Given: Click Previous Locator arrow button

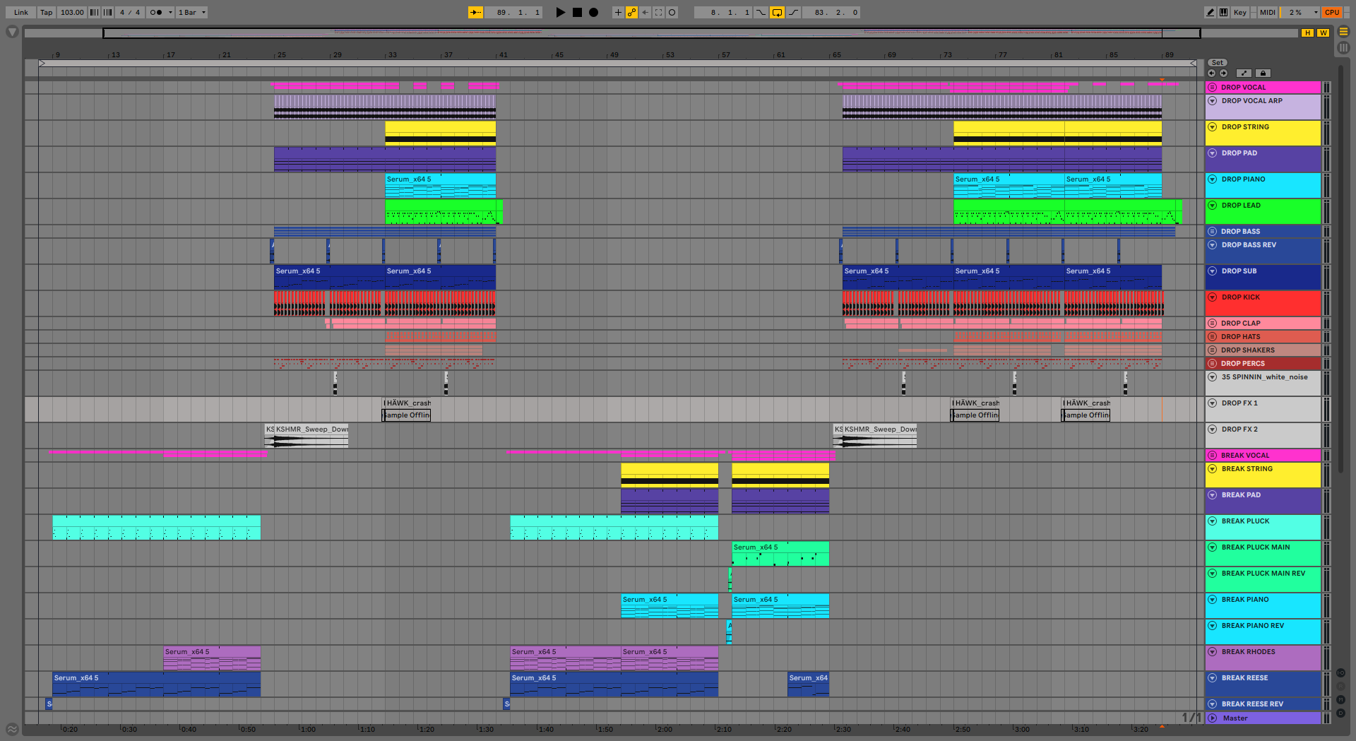Looking at the screenshot, I should click(x=1212, y=73).
